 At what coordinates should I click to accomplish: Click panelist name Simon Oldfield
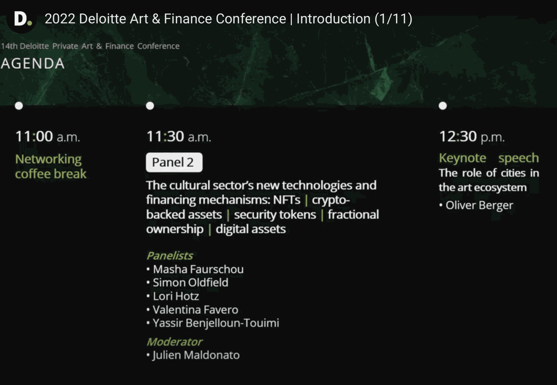[x=190, y=282]
